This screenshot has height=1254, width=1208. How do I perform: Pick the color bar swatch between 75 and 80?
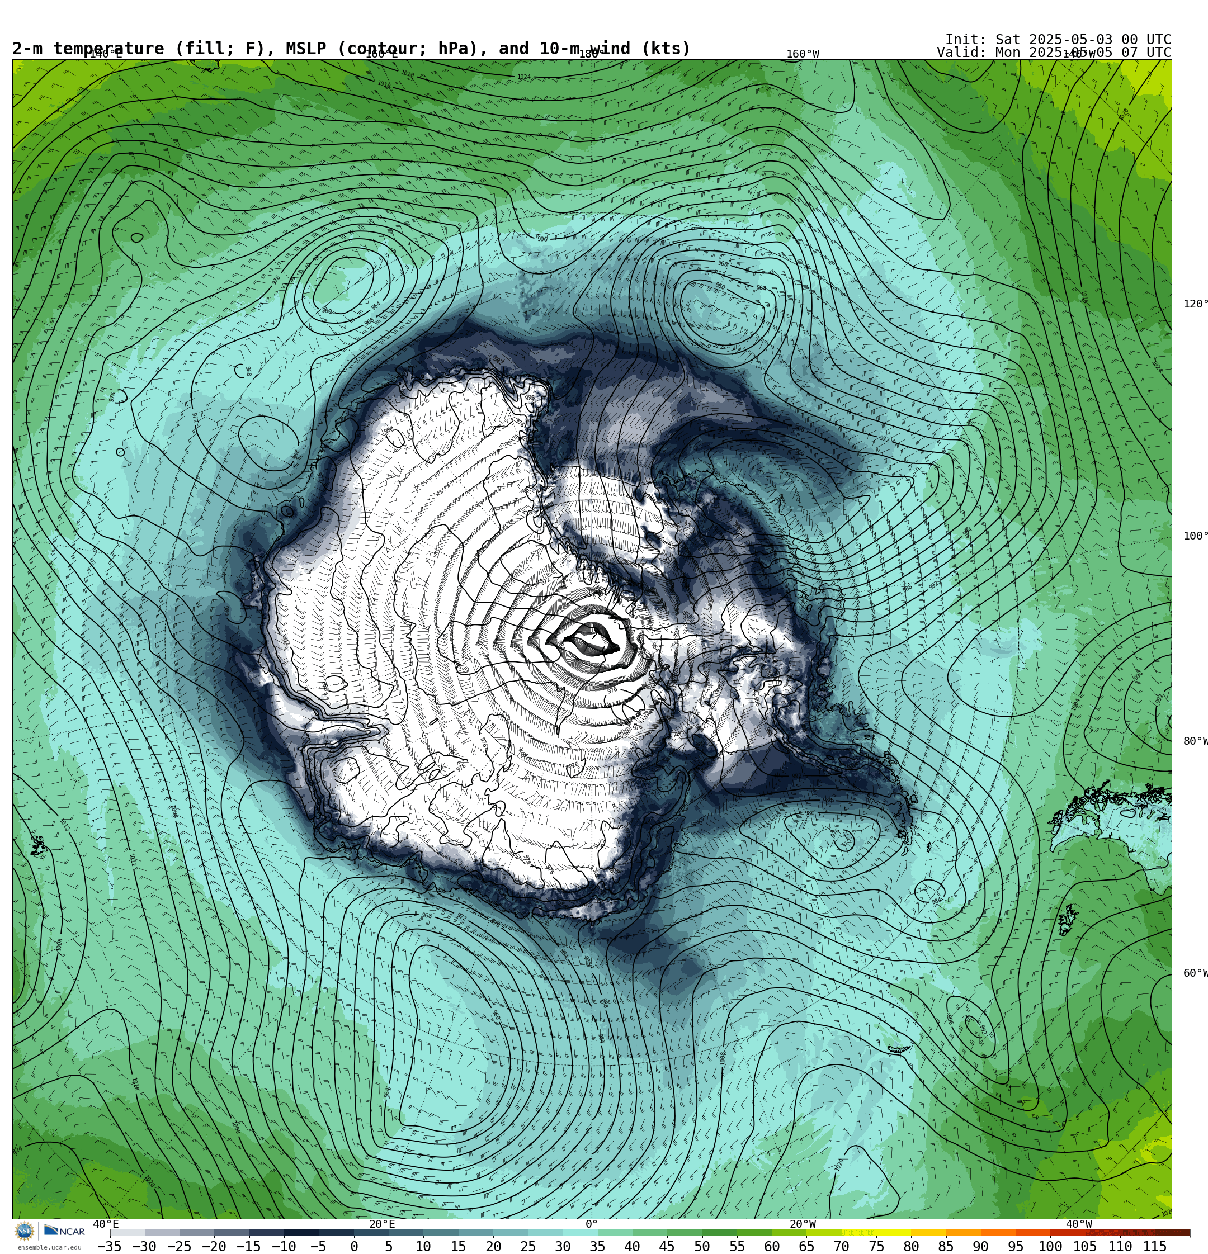coord(894,1232)
